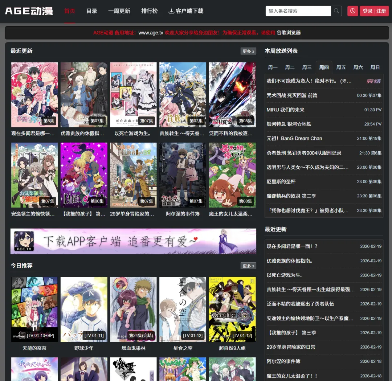Switch to 周六 schedule tab
Image resolution: width=392 pixels, height=381 pixels.
[358, 67]
